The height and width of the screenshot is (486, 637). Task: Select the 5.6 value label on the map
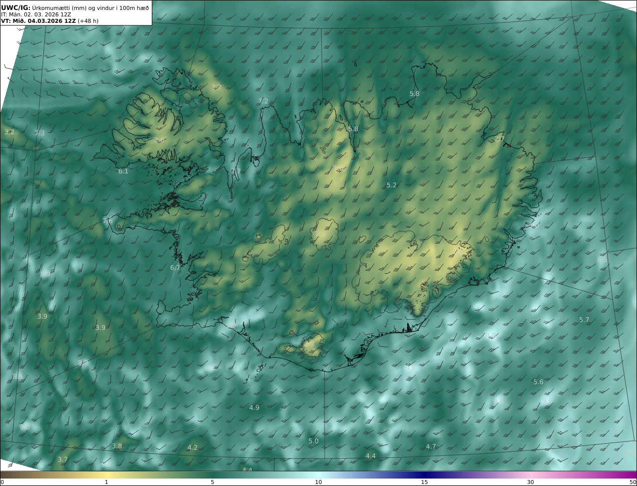[x=538, y=382]
